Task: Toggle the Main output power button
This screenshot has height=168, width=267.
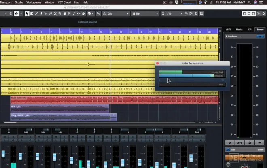Action: [228, 150]
